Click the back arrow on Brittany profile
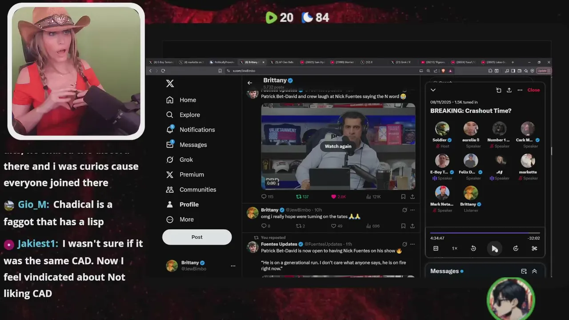This screenshot has height=320, width=569. click(250, 83)
